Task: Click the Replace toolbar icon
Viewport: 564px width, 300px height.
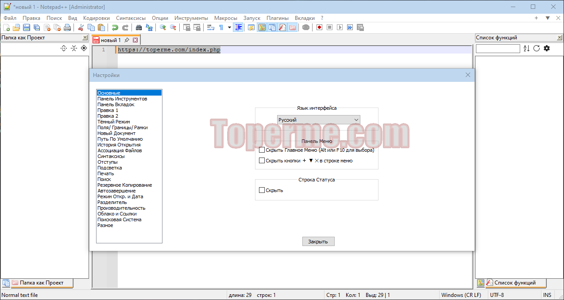Action: [x=149, y=27]
